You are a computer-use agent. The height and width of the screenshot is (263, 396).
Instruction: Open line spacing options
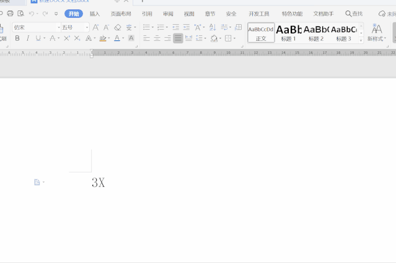click(x=200, y=38)
